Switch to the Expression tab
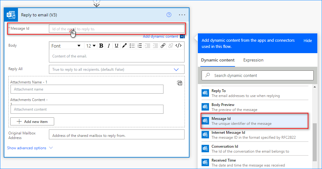 tap(253, 60)
